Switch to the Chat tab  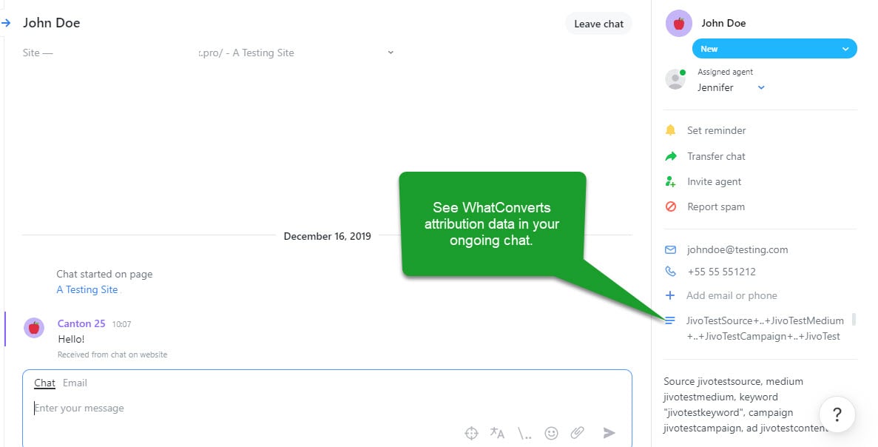[x=45, y=383]
